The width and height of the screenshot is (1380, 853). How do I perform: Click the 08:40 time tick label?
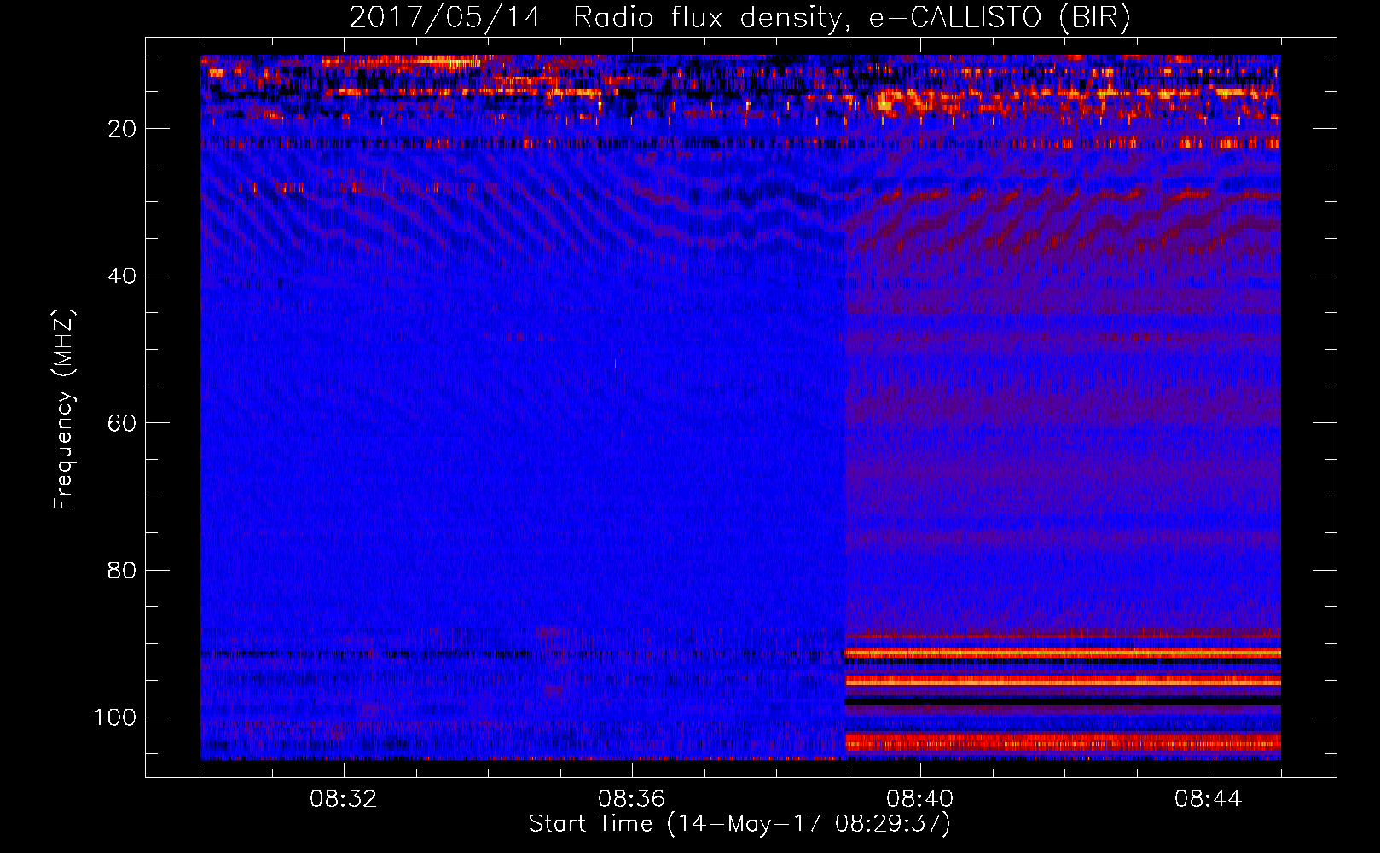click(x=920, y=799)
